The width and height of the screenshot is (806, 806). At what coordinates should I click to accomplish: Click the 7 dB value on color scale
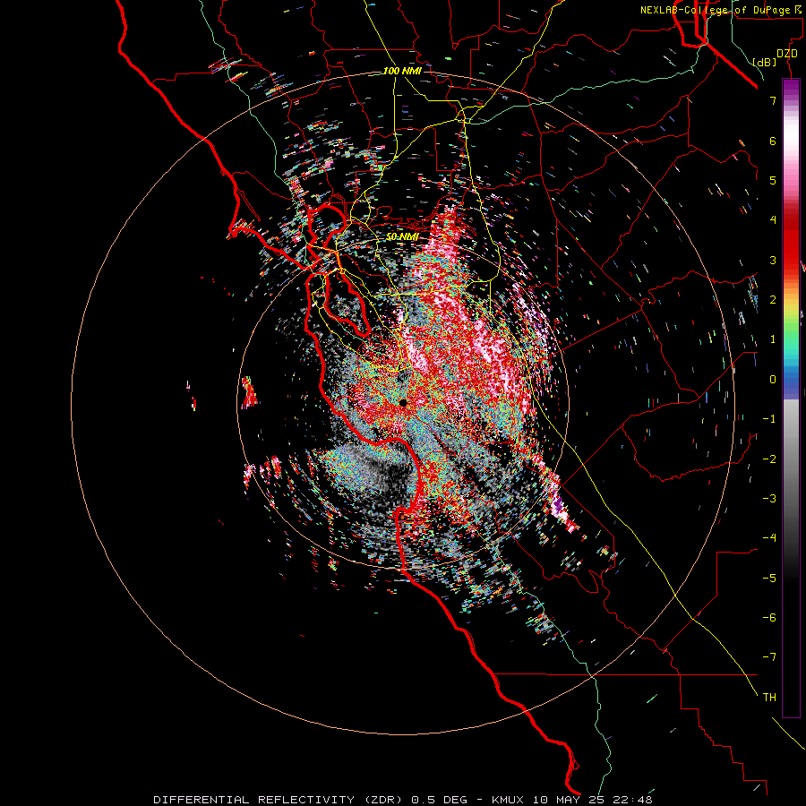773,100
